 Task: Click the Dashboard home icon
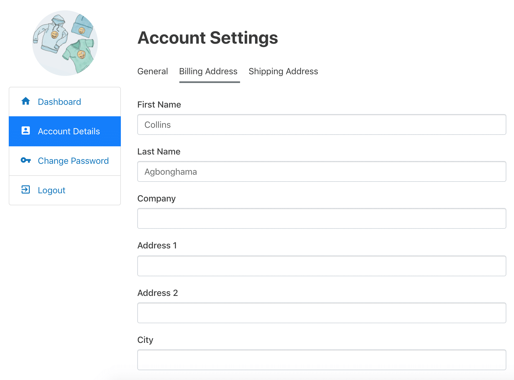pos(25,102)
